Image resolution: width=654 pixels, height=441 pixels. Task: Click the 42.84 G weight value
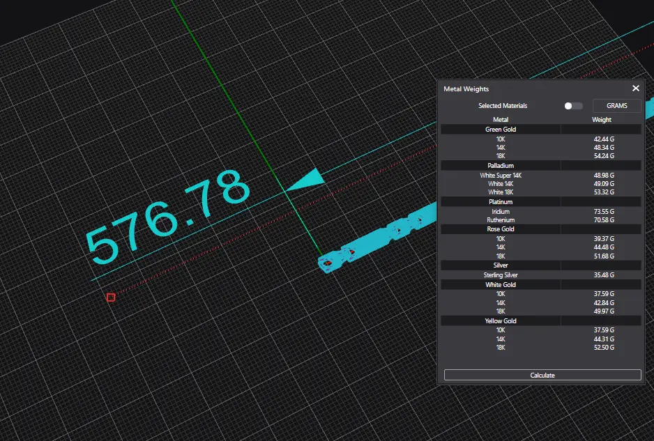[604, 303]
